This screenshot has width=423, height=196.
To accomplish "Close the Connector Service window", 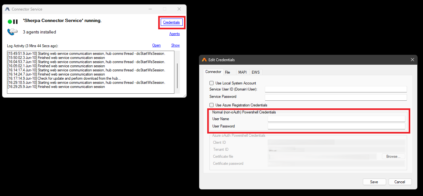I will coord(179,9).
